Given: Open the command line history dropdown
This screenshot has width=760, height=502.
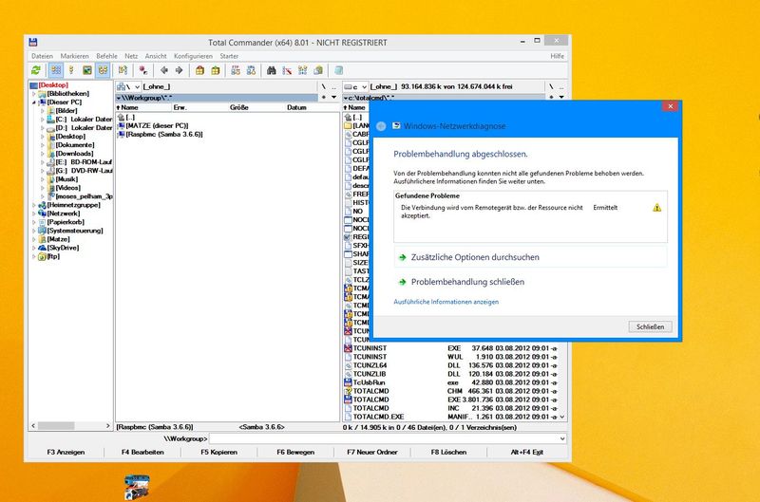Looking at the screenshot, I should pos(562,439).
